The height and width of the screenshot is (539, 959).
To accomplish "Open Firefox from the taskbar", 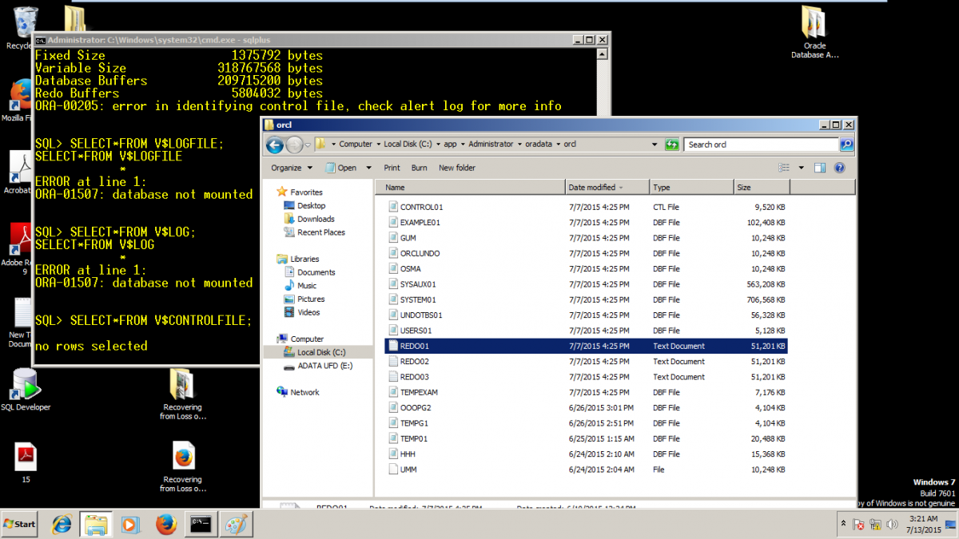I will coord(165,525).
